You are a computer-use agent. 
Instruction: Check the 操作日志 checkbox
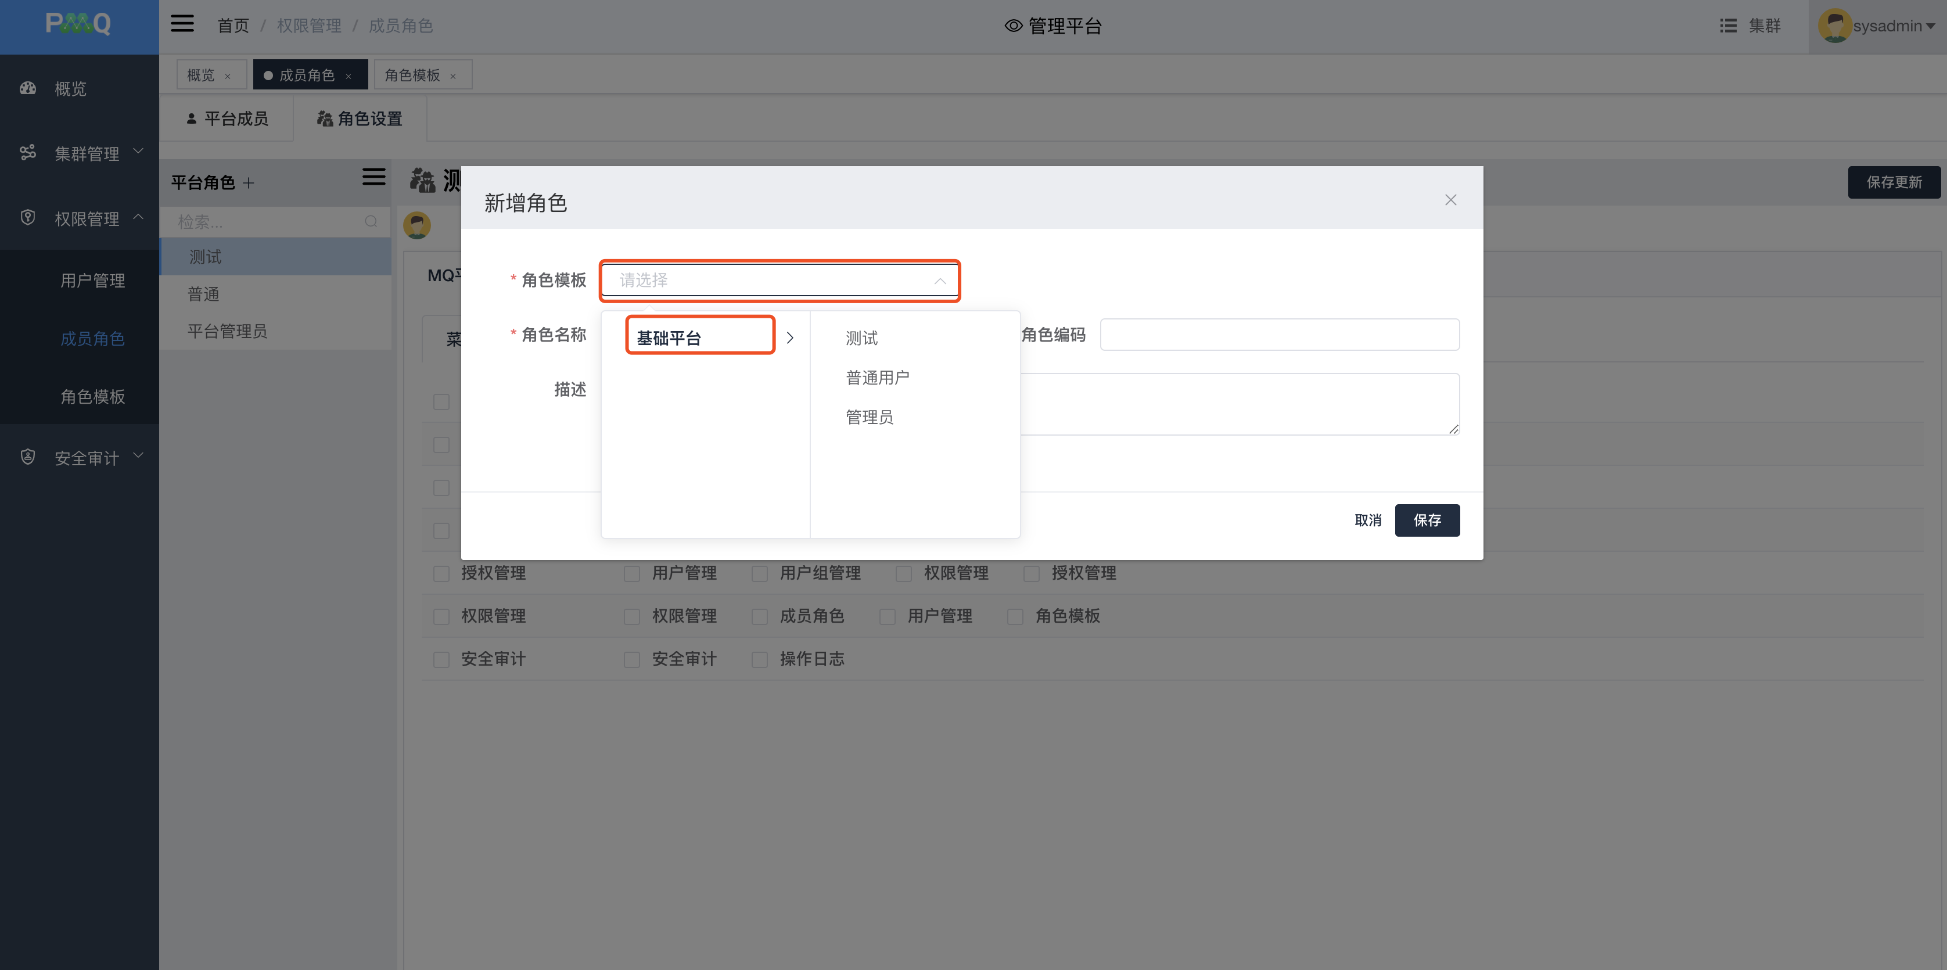760,659
